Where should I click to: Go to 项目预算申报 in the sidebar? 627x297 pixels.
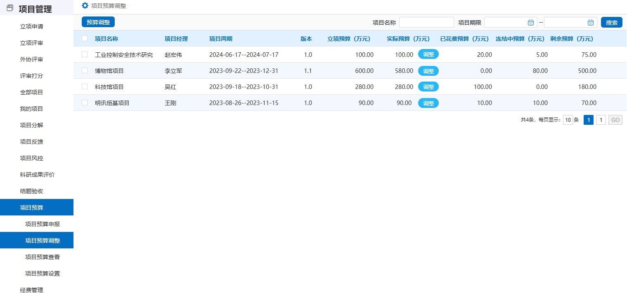click(x=43, y=224)
